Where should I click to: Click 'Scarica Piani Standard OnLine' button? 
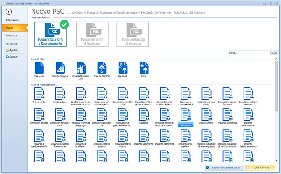coord(224,168)
